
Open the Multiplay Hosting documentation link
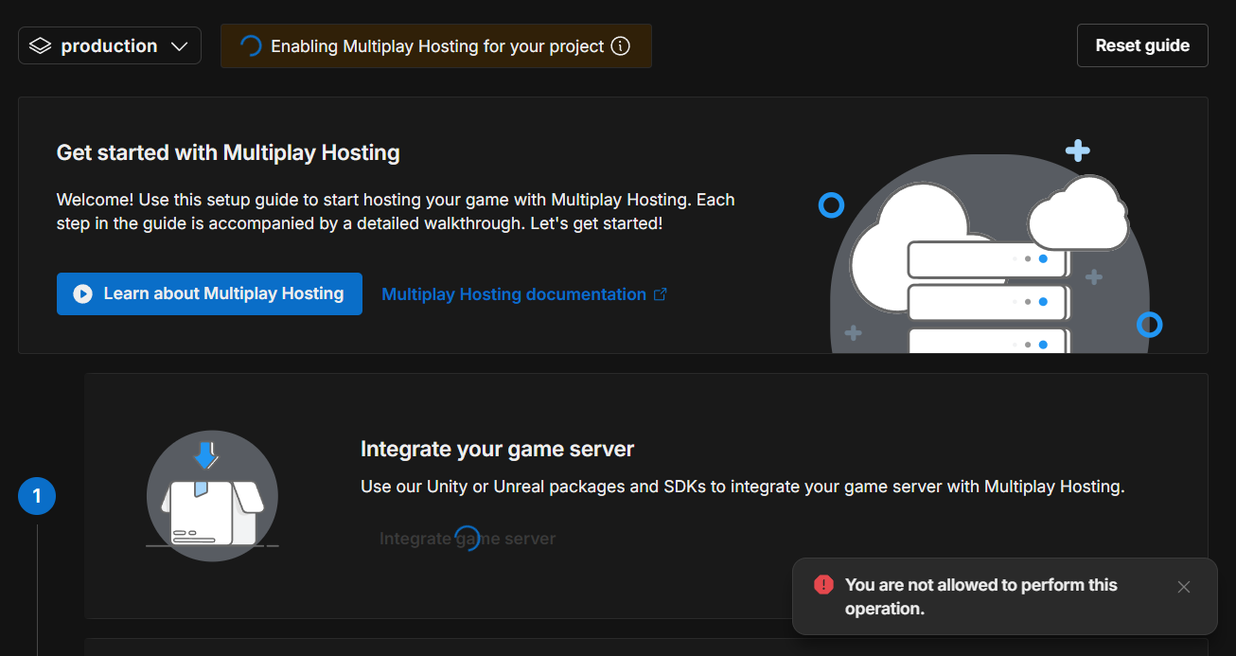(514, 293)
